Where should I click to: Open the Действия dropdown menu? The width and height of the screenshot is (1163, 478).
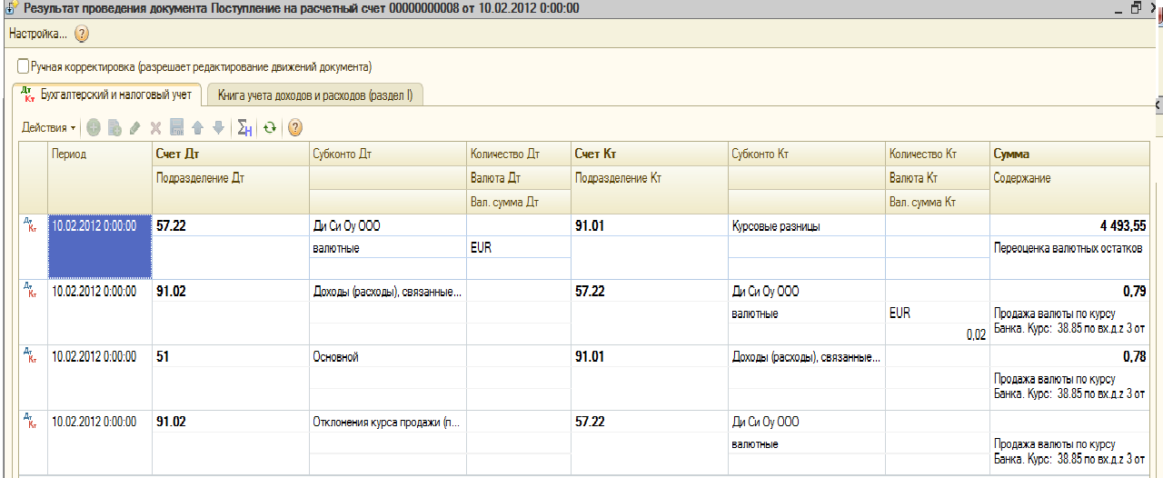[x=48, y=128]
